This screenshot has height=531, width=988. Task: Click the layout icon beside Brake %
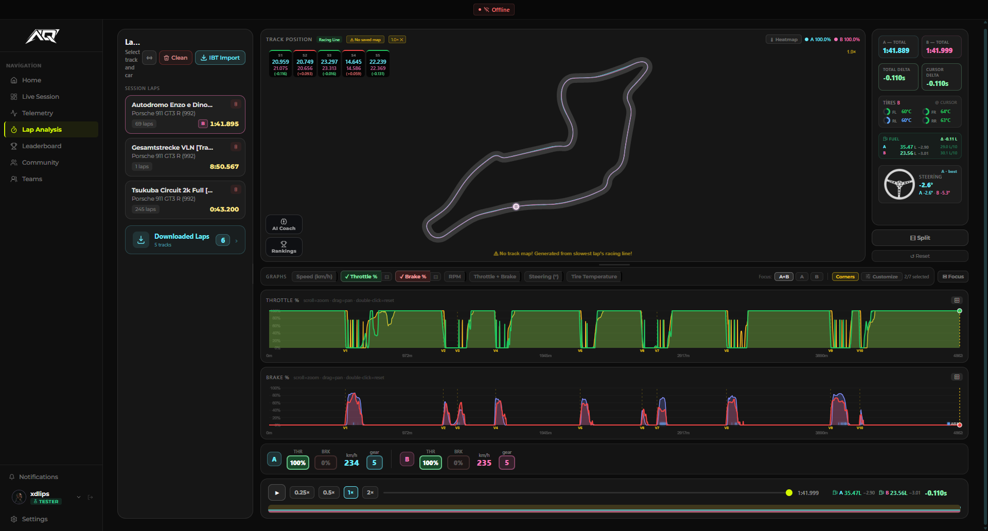(x=436, y=277)
